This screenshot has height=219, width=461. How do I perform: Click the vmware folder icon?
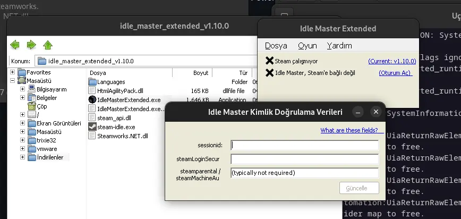coord(32,149)
